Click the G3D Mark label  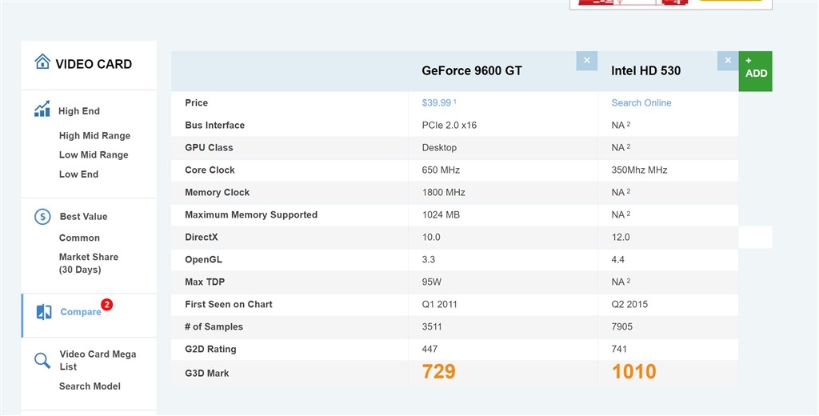tap(207, 374)
